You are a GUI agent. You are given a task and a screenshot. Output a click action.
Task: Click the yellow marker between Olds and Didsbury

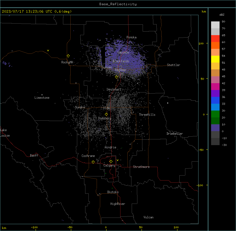pos(106,114)
